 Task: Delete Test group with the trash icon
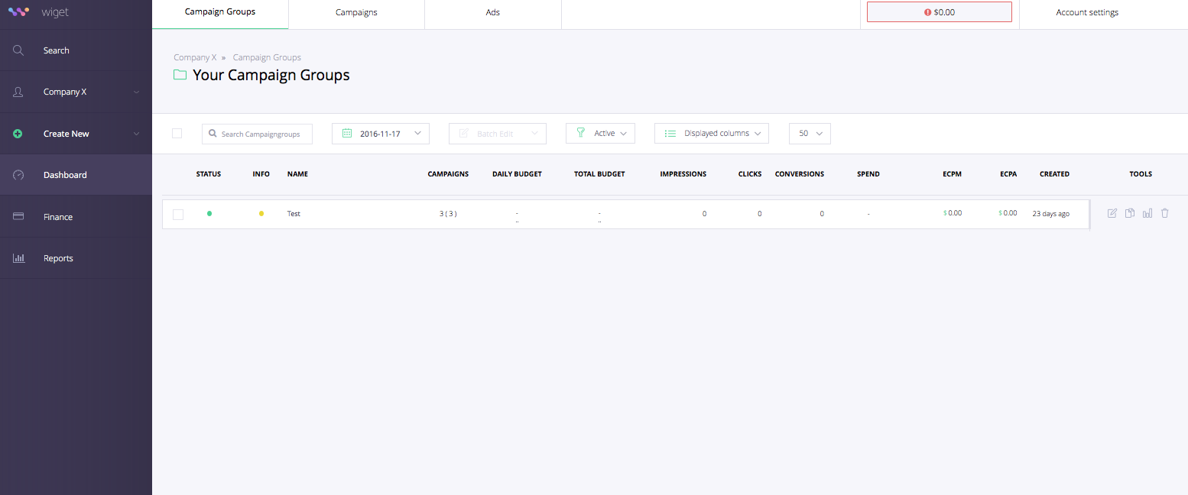(1165, 213)
